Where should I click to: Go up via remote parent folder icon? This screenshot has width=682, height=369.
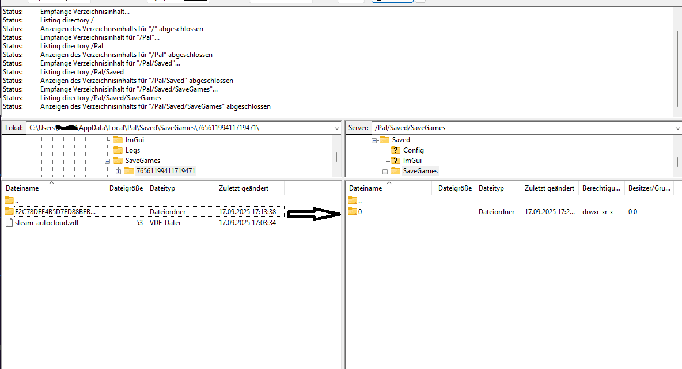point(353,200)
